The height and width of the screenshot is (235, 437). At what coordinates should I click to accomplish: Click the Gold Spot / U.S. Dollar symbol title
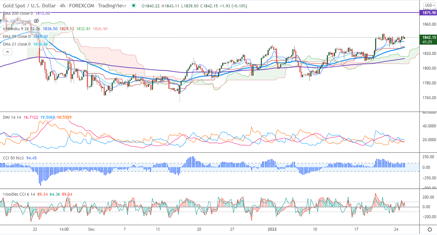[x=33, y=5]
